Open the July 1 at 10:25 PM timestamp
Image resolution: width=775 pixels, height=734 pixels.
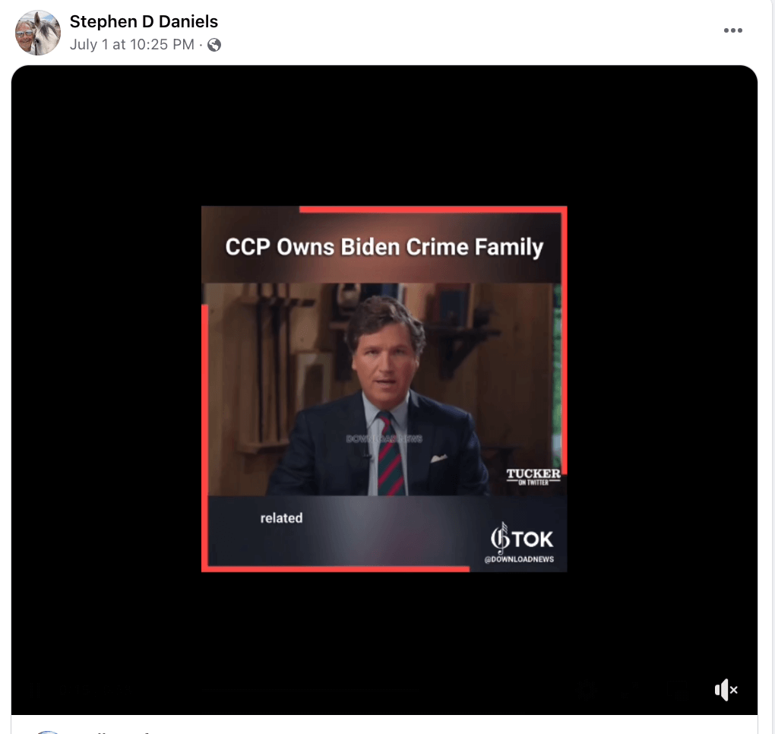[x=132, y=45]
